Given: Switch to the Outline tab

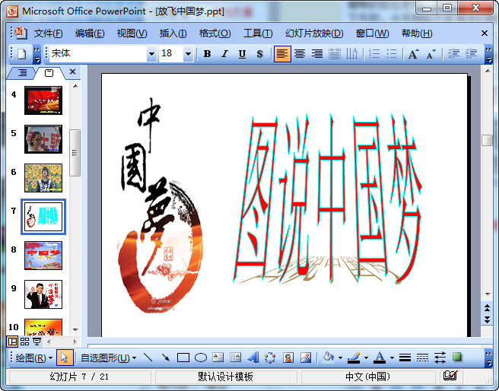Looking at the screenshot, I should coord(22,73).
